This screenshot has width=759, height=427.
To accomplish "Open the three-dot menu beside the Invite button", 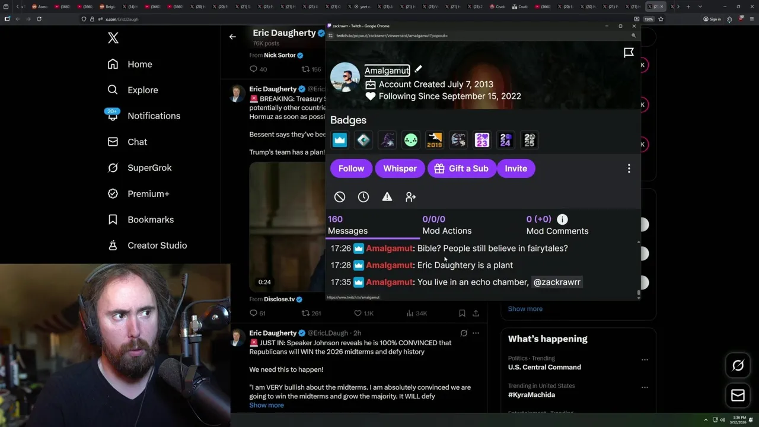I will click(x=629, y=168).
